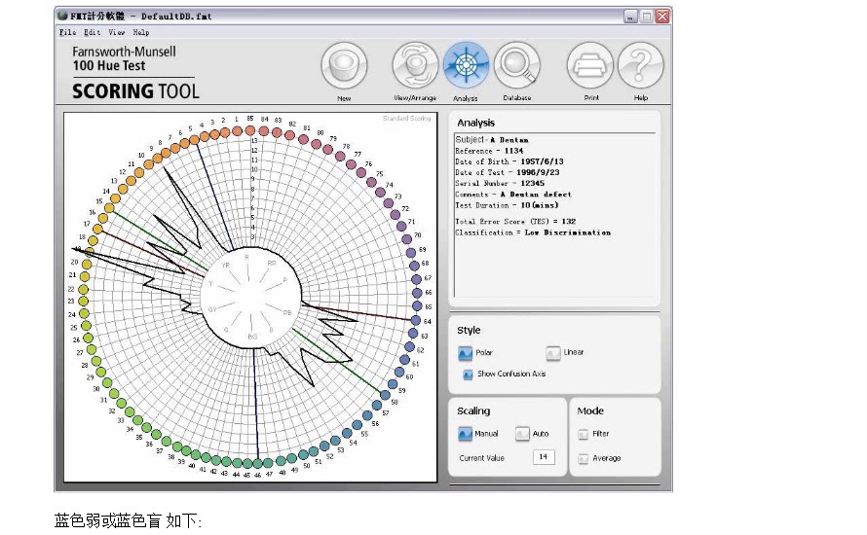Open the Help menu
The height and width of the screenshot is (535, 867).
[141, 32]
